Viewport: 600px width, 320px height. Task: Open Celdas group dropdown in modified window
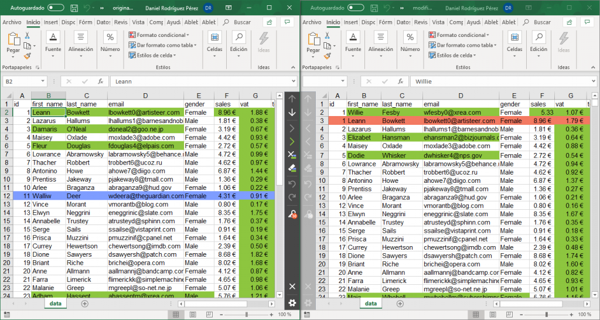point(514,56)
